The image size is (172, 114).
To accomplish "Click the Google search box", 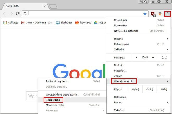I will pos(32,96).
